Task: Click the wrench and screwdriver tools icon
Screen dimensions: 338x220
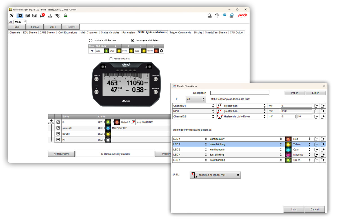Action: tap(12, 16)
